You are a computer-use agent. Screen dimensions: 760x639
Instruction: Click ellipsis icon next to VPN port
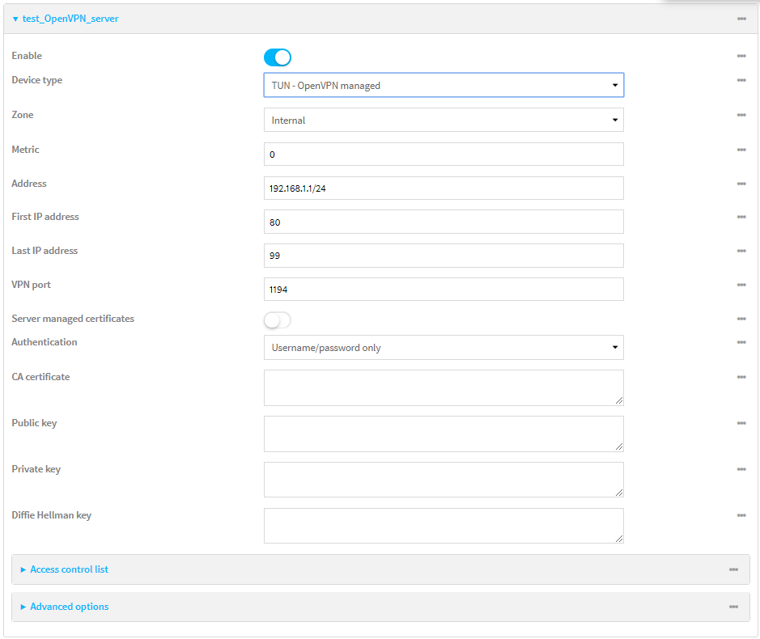click(x=741, y=285)
